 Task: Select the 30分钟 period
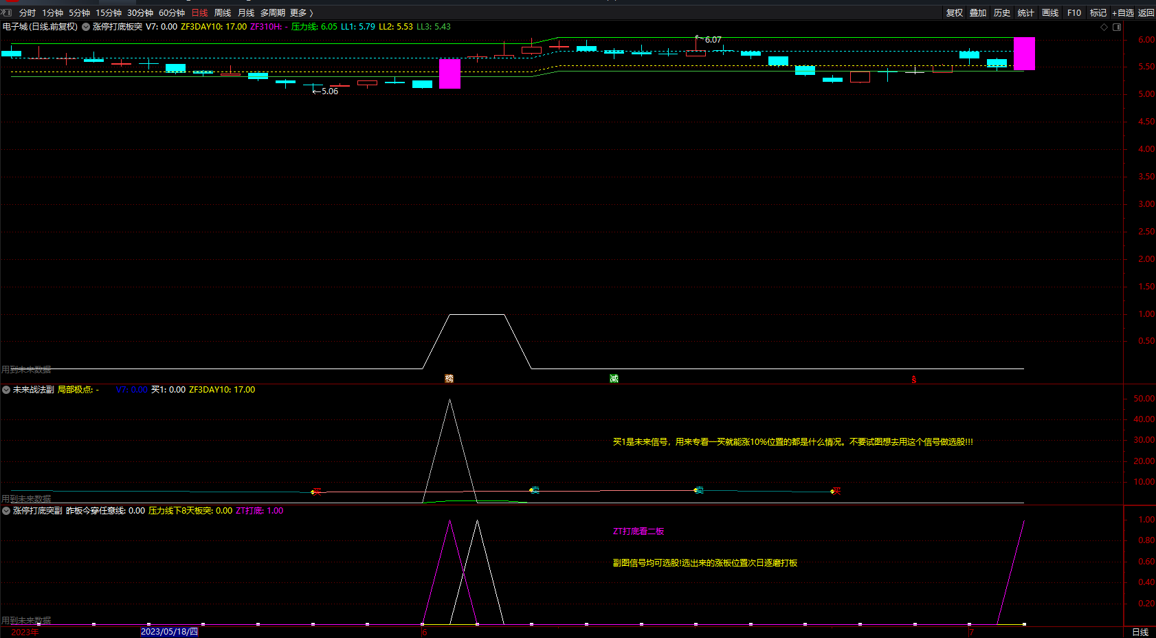tap(140, 13)
